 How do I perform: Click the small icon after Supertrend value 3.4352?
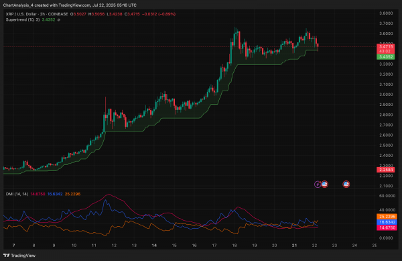pos(59,19)
